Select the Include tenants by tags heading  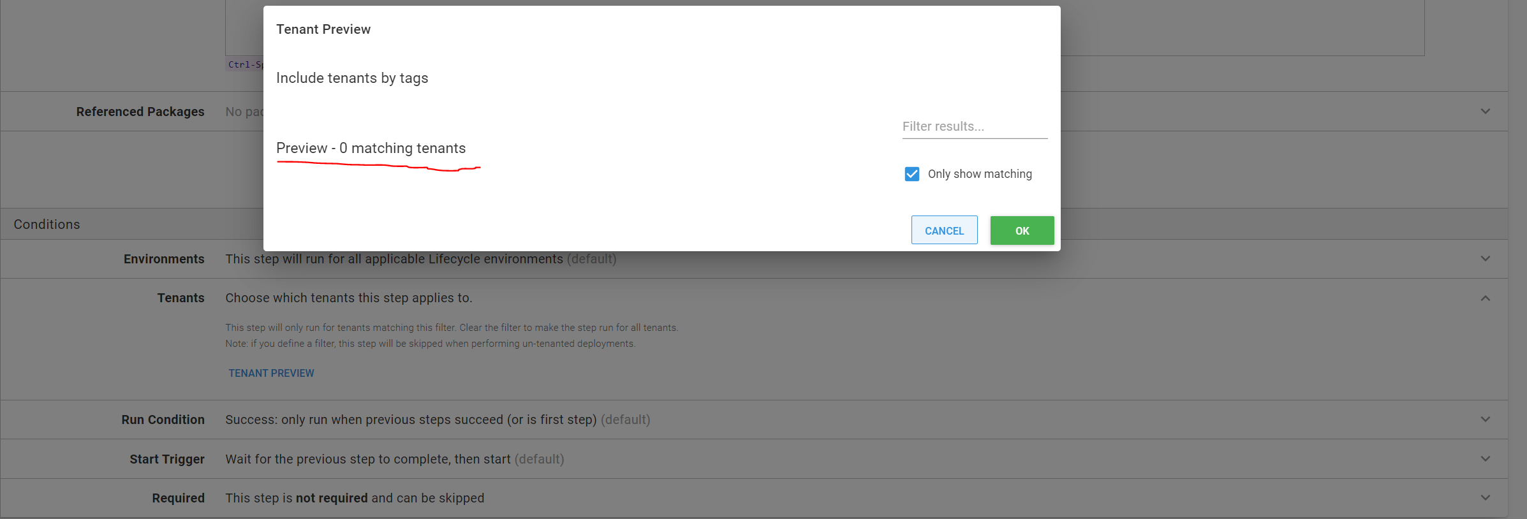coord(351,78)
